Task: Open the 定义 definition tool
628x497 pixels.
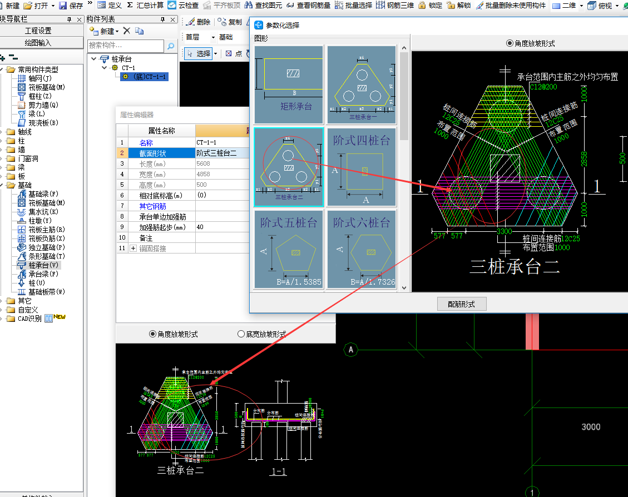Action: (110, 5)
